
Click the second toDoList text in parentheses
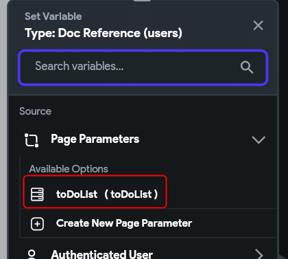point(131,194)
